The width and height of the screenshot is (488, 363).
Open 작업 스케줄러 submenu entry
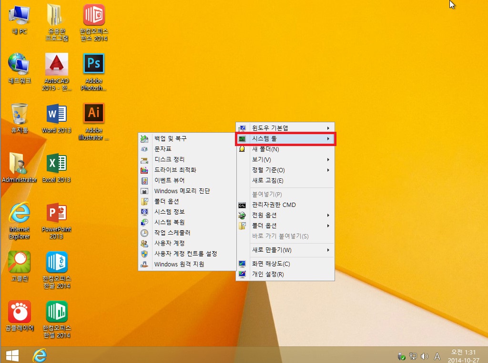coord(187,233)
